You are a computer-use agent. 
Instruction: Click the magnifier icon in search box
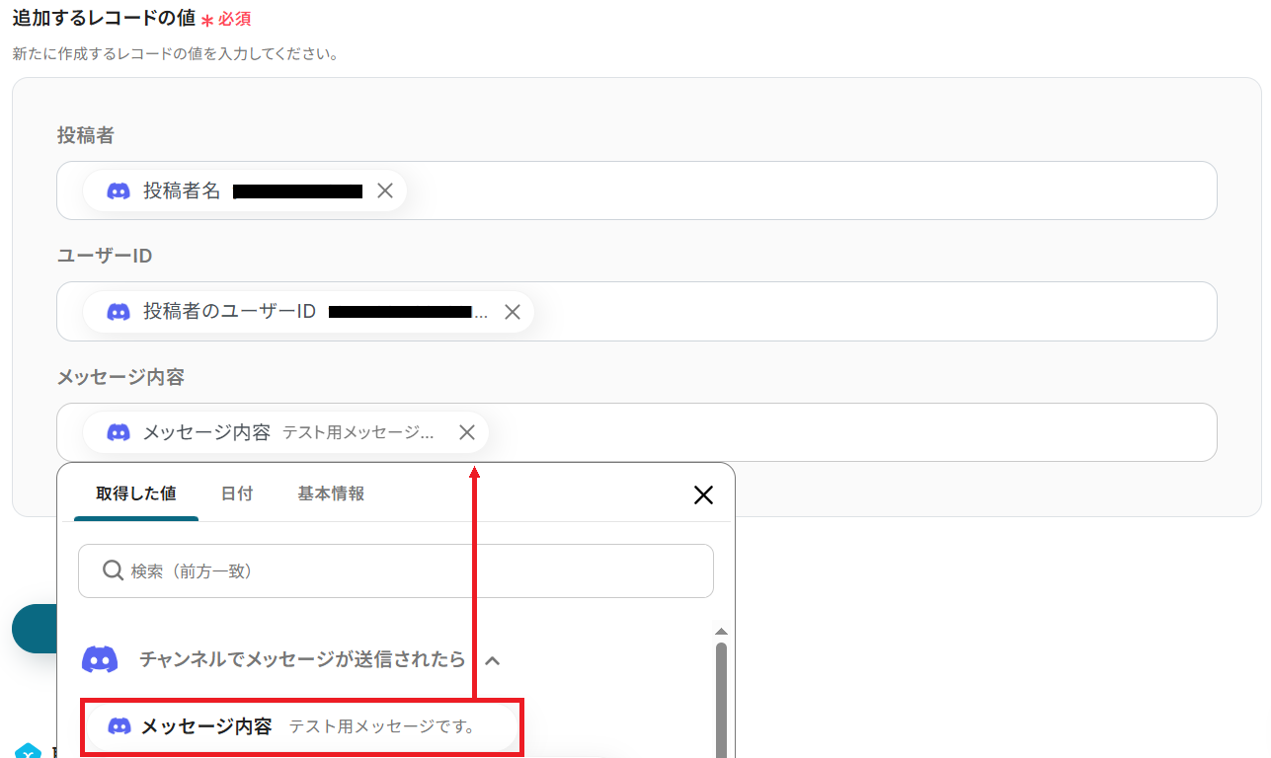(x=113, y=570)
